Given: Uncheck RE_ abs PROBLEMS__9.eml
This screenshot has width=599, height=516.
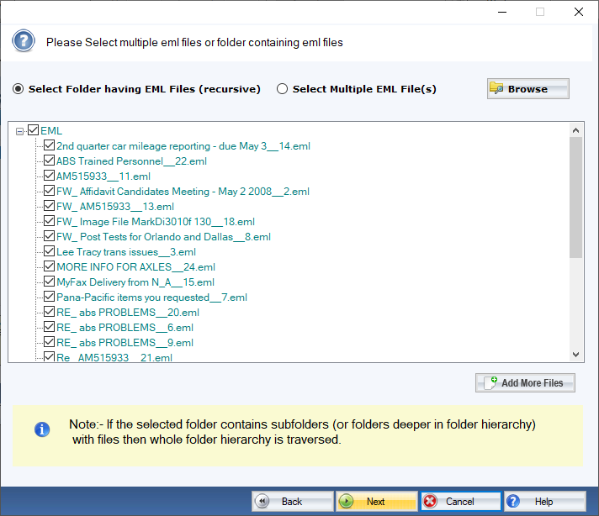Looking at the screenshot, I should (49, 341).
